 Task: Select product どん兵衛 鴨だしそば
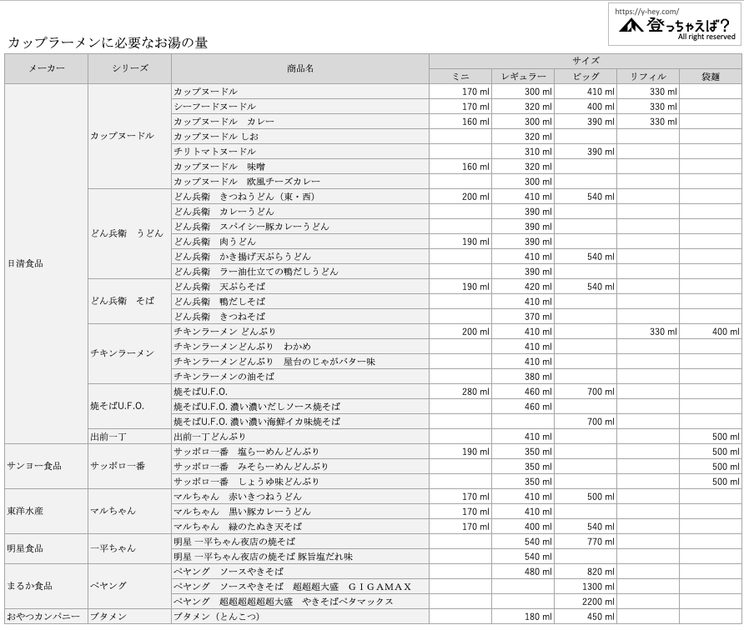pos(300,302)
